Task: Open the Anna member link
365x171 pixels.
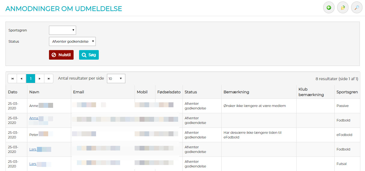Action: point(34,118)
